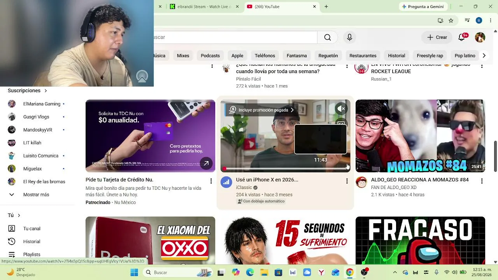Screen dimensions: 498x280
Task: Click the Windows taskbar Buscar search box
Action: tap(177, 273)
